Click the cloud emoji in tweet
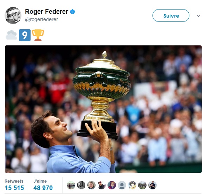 11,35
